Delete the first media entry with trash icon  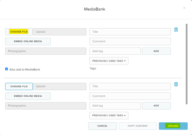click(176, 30)
